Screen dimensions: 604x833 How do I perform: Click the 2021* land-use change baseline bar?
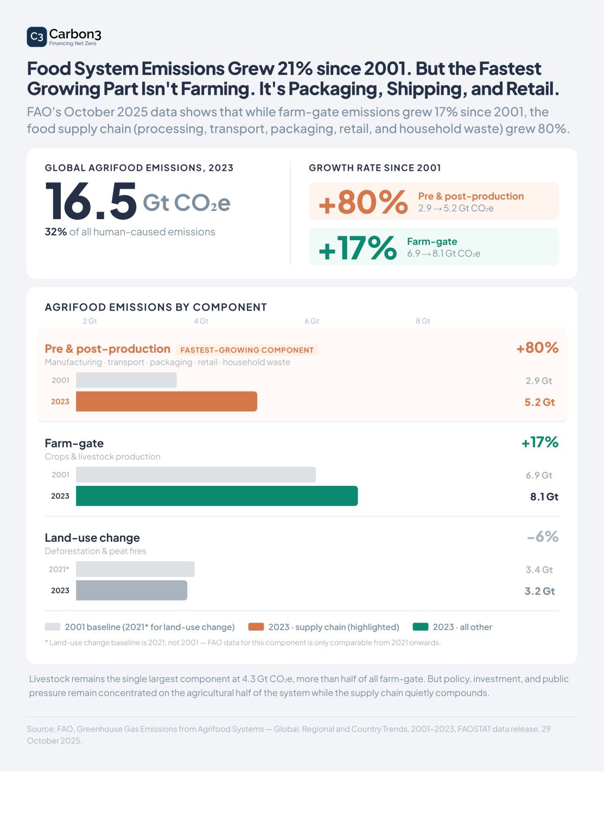135,569
